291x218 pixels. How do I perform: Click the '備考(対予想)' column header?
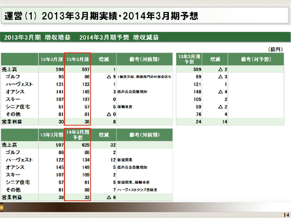(x=256, y=59)
